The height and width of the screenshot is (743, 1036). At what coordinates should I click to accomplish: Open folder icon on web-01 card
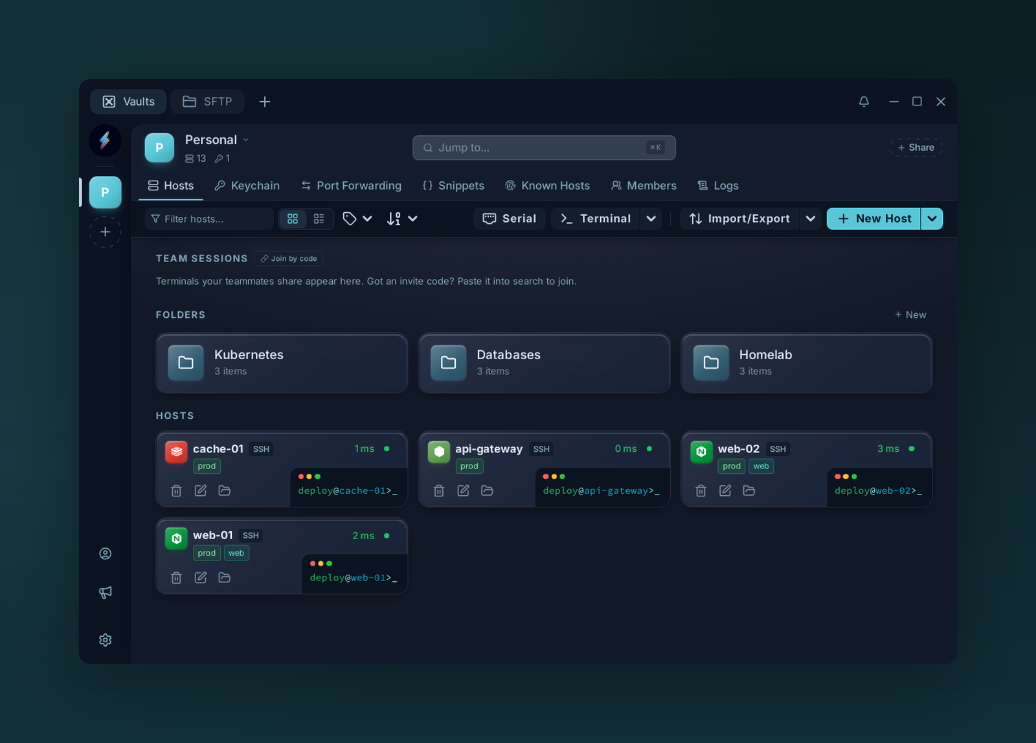pyautogui.click(x=225, y=577)
